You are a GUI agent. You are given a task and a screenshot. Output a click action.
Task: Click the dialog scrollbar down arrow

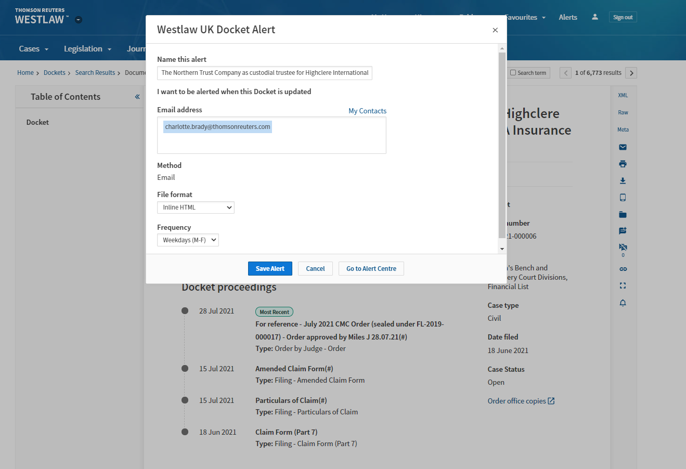click(502, 249)
